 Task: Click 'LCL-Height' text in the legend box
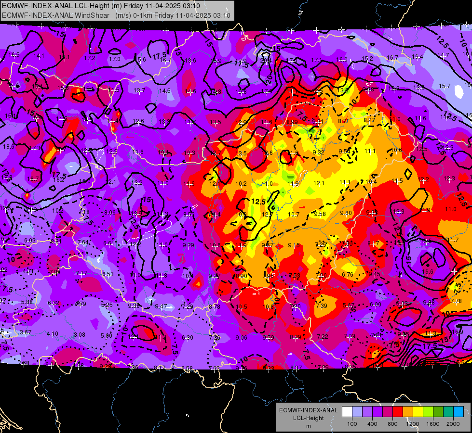coord(308,418)
